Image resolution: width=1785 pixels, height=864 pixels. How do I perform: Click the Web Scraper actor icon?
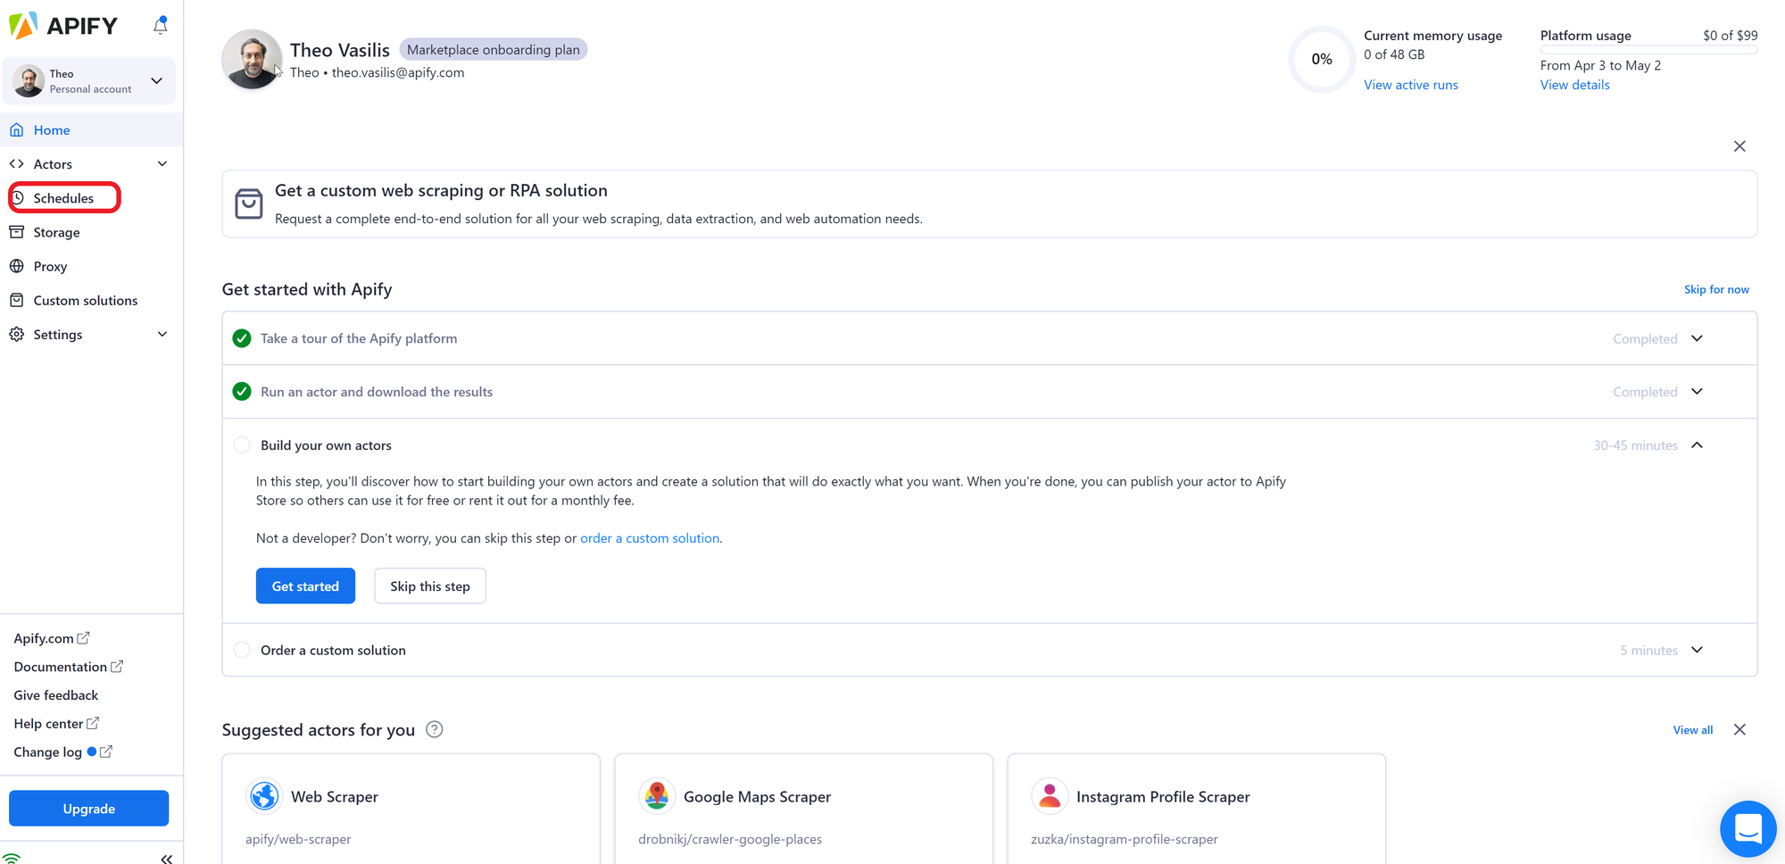pos(264,796)
